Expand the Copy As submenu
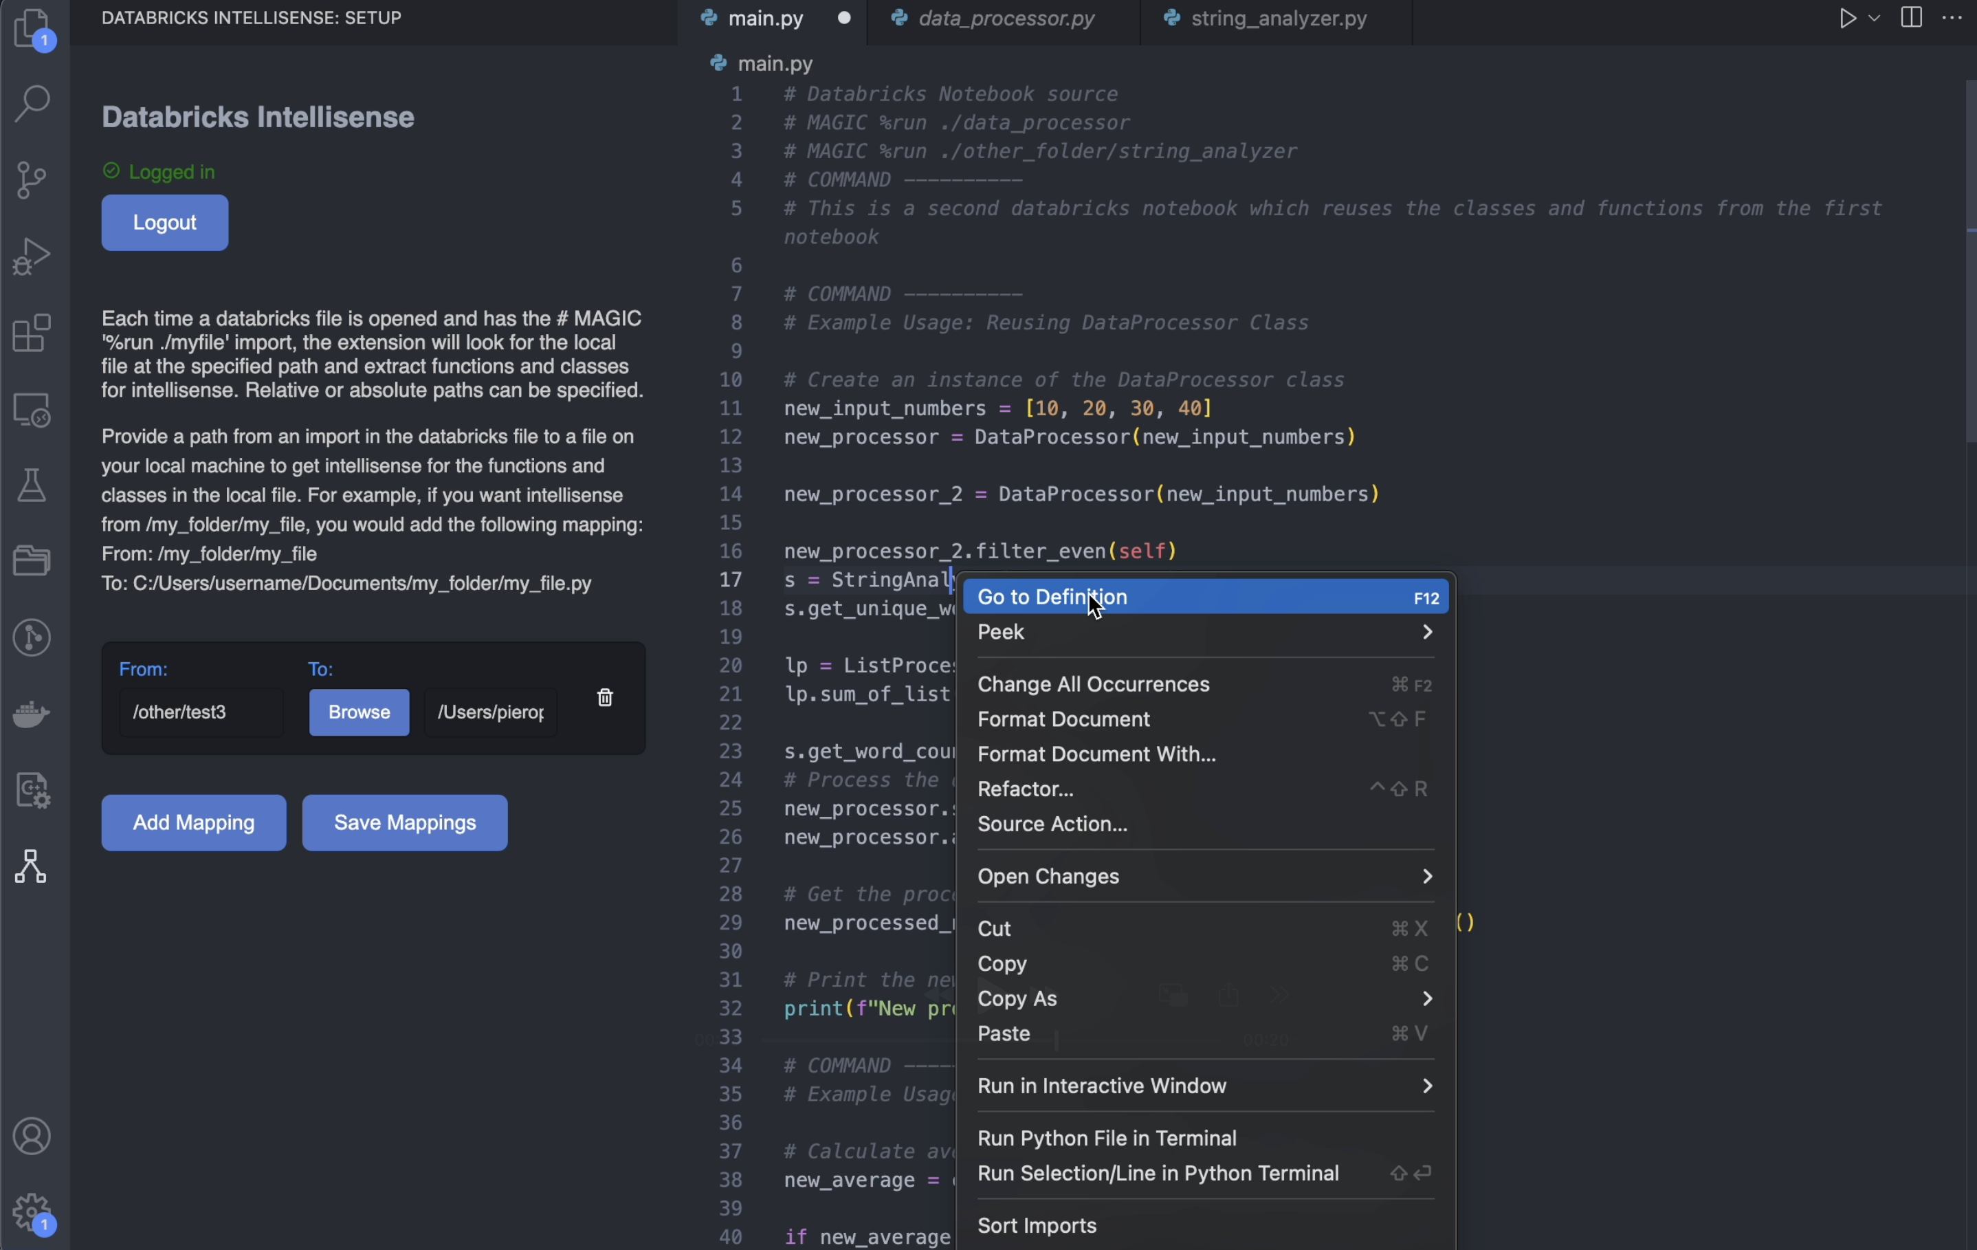 pyautogui.click(x=1205, y=998)
